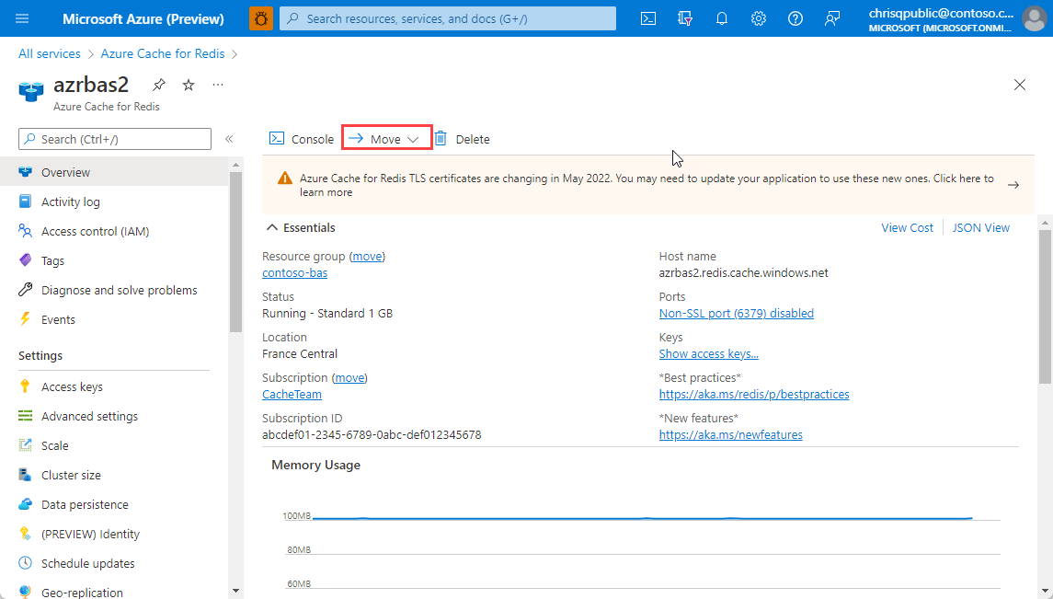
Task: Send feedback using the smiley icon
Action: (x=831, y=17)
